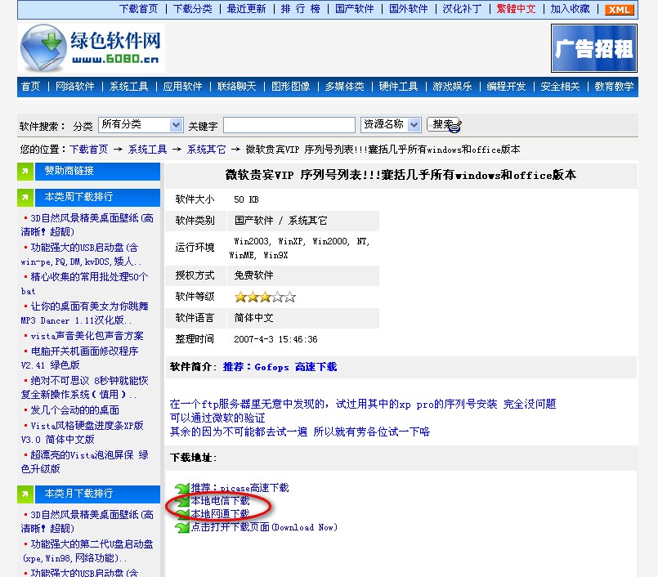Click the 绿色软件网 site logo
This screenshot has height=577, width=658.
(91, 48)
